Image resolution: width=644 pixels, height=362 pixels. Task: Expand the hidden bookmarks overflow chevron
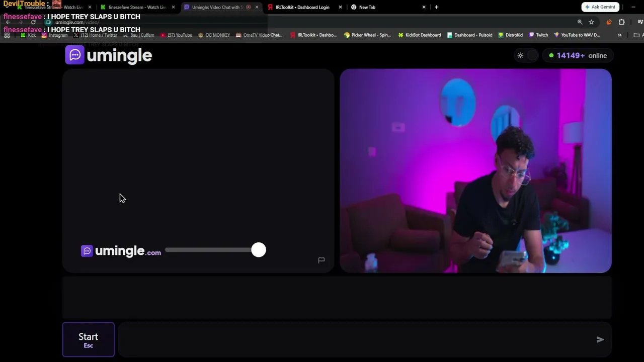620,35
